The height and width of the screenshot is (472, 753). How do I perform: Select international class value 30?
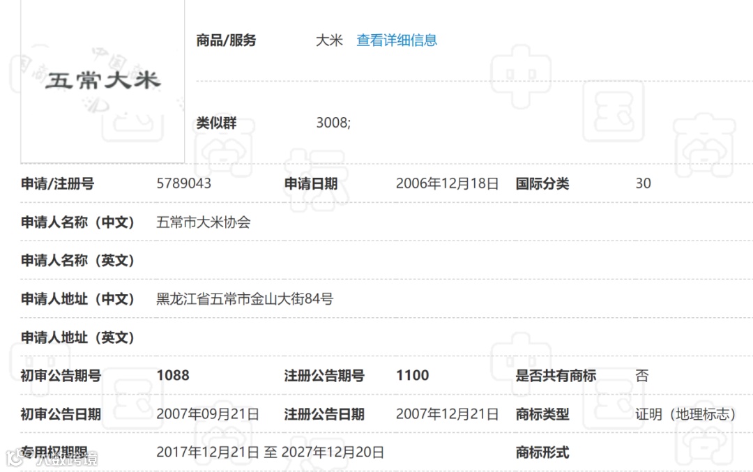click(643, 183)
